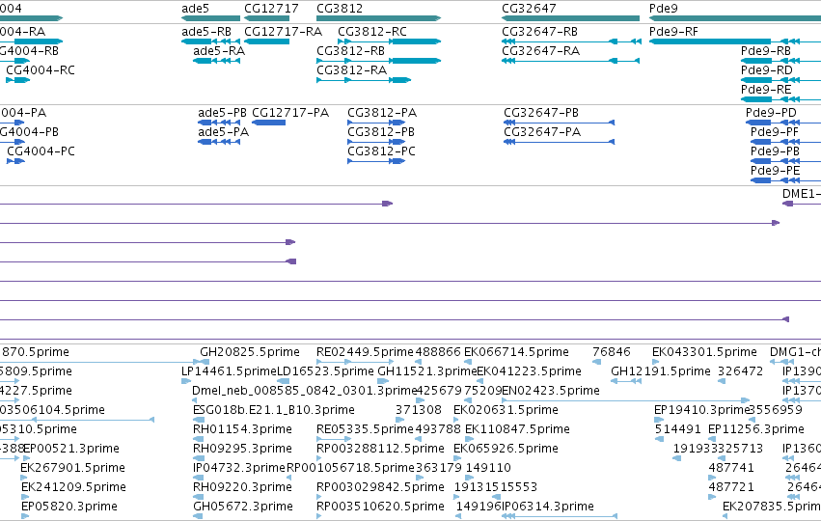Select transcript CG4004-RC
Image resolution: width=821 pixels, height=521 pixels.
click(17, 80)
